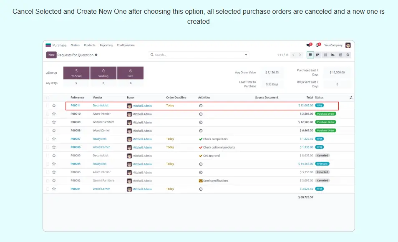This screenshot has width=398, height=242.
Task: Click the activity clock for P00011
Action: [x=201, y=106]
